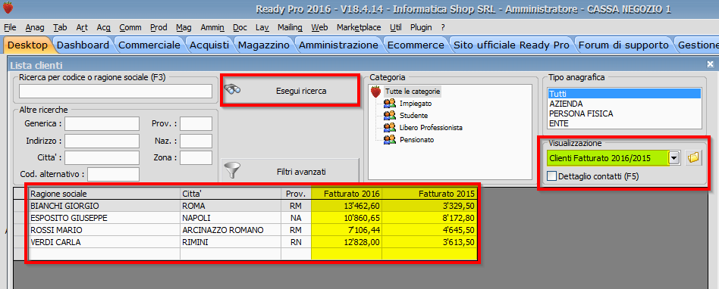Screen dimensions: 719x289
Task: Select the VERDI CARLA row
Action: click(253, 242)
